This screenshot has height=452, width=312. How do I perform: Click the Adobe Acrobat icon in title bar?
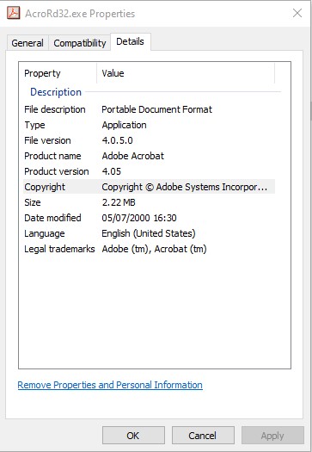coord(14,13)
